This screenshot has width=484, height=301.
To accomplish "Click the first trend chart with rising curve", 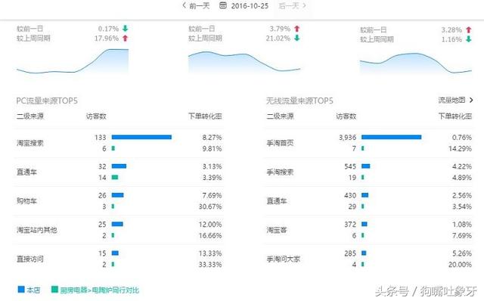I will [73, 61].
